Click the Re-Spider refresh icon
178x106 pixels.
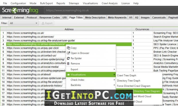pos(68,58)
